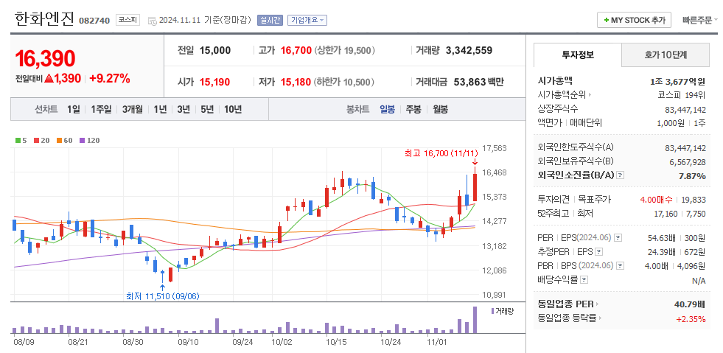723x353 pixels.
Task: Select the 주봉 candle chart
Action: (x=413, y=110)
